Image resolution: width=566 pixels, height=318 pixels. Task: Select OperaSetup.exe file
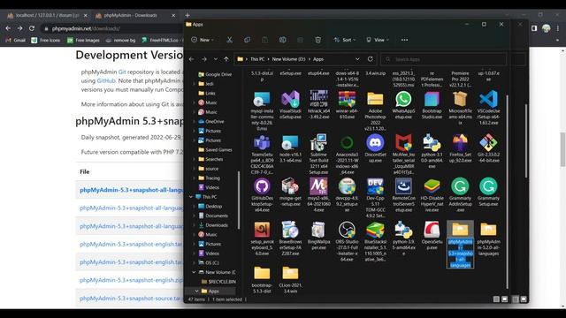coord(432,236)
